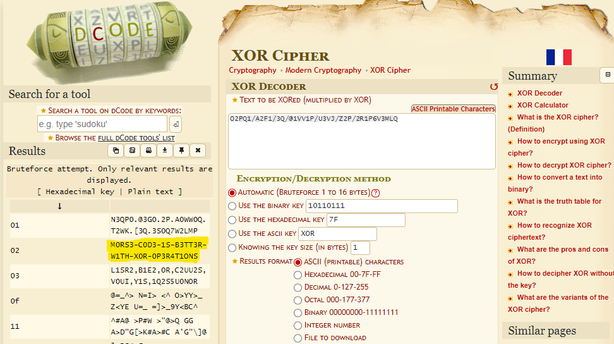Click the tool search input field

[x=102, y=124]
